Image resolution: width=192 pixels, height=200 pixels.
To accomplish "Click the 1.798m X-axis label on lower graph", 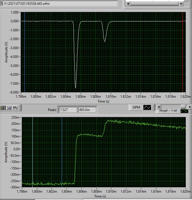I will 22,192.
